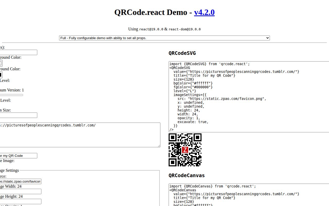
Task: Click the import QRCodeSVG line in the code box
Action: click(x=209, y=64)
